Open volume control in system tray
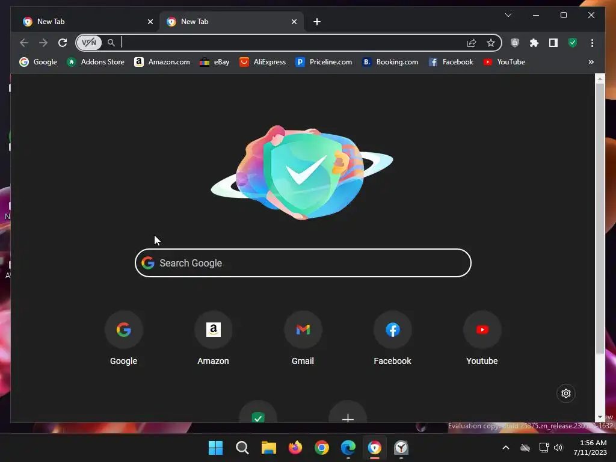Viewport: 616px width, 462px height. pos(558,448)
